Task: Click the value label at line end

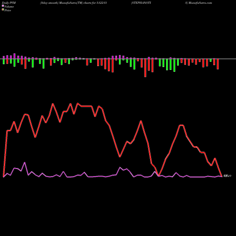Action: coord(228,176)
